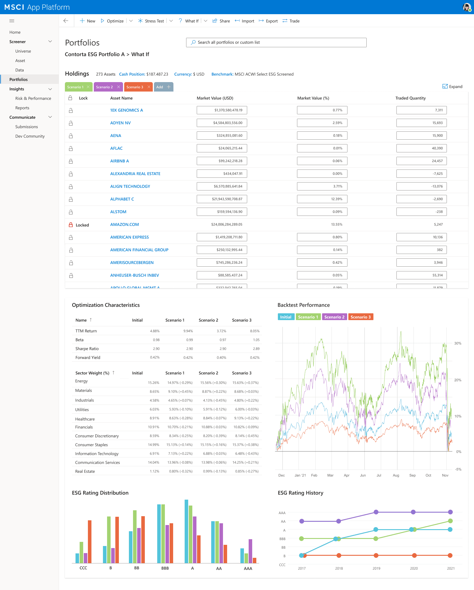This screenshot has height=590, width=474.
Task: Click the Cash Position label
Action: [132, 74]
